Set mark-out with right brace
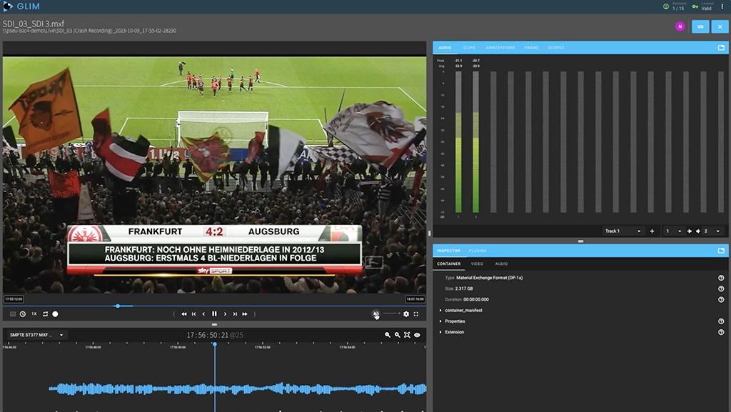 tap(255, 314)
